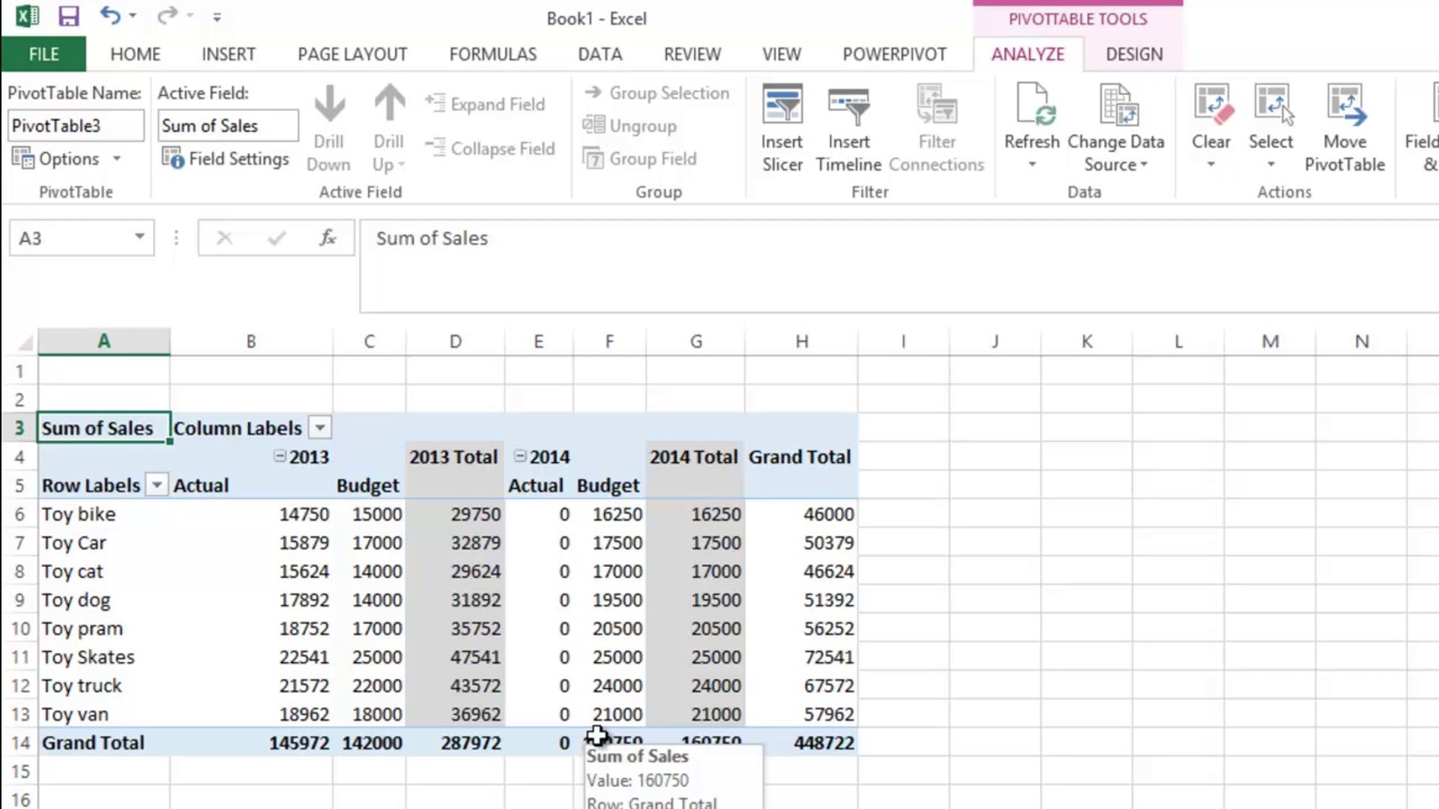Image resolution: width=1439 pixels, height=809 pixels.
Task: Open the Row Labels filter dropdown
Action: point(156,485)
